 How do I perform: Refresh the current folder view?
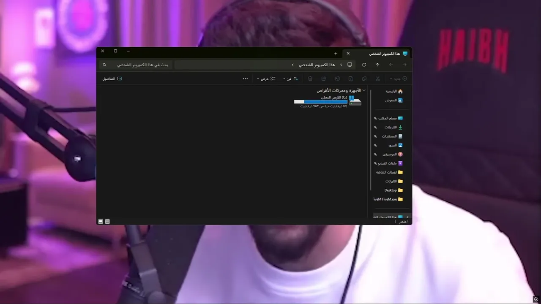click(364, 65)
